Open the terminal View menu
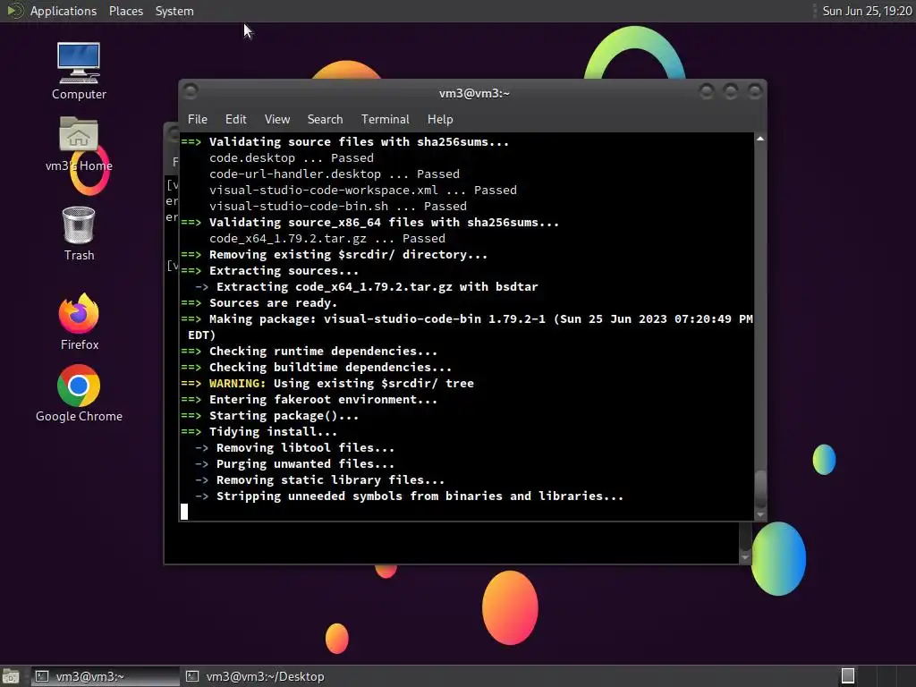 [277, 119]
